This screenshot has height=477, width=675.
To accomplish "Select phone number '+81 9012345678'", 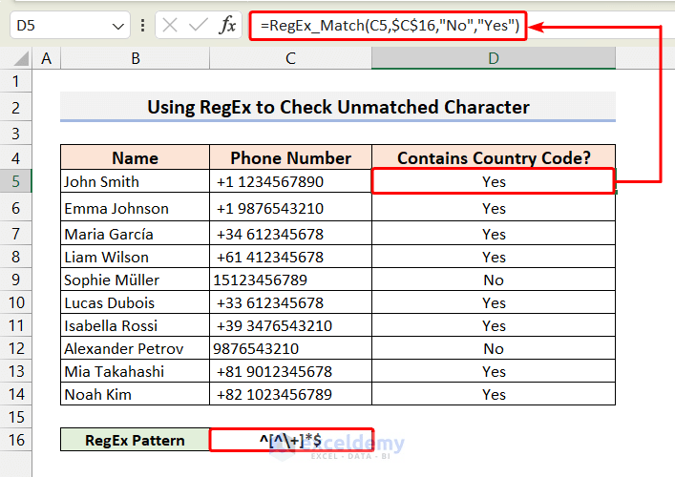I will [x=290, y=371].
